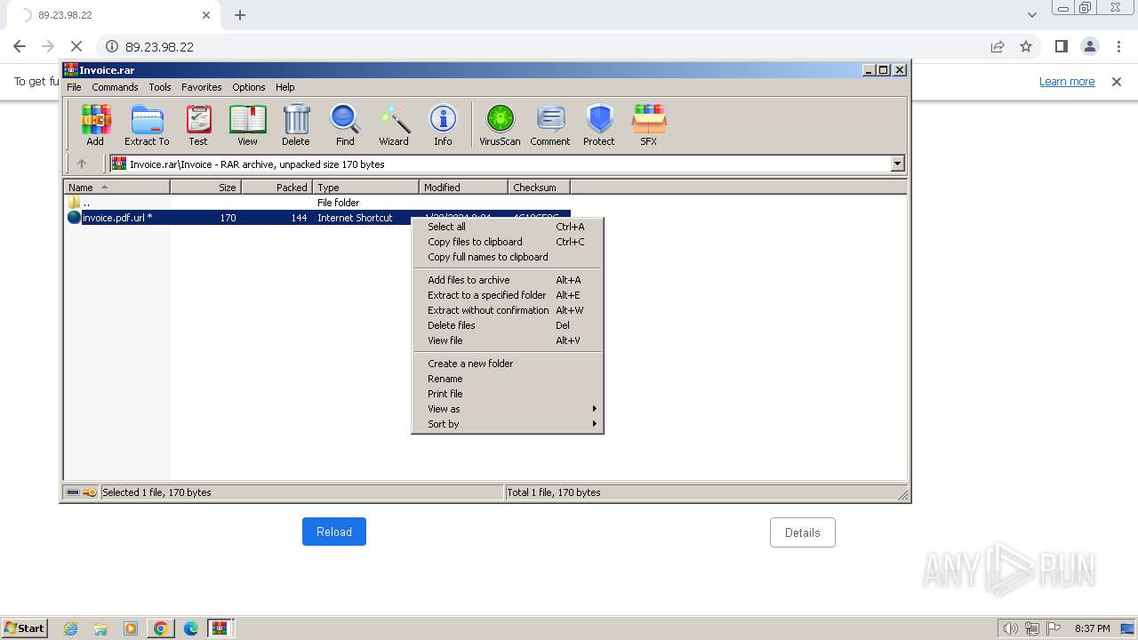The height and width of the screenshot is (640, 1138).
Task: Choose Print file from context menu
Action: click(x=508, y=394)
